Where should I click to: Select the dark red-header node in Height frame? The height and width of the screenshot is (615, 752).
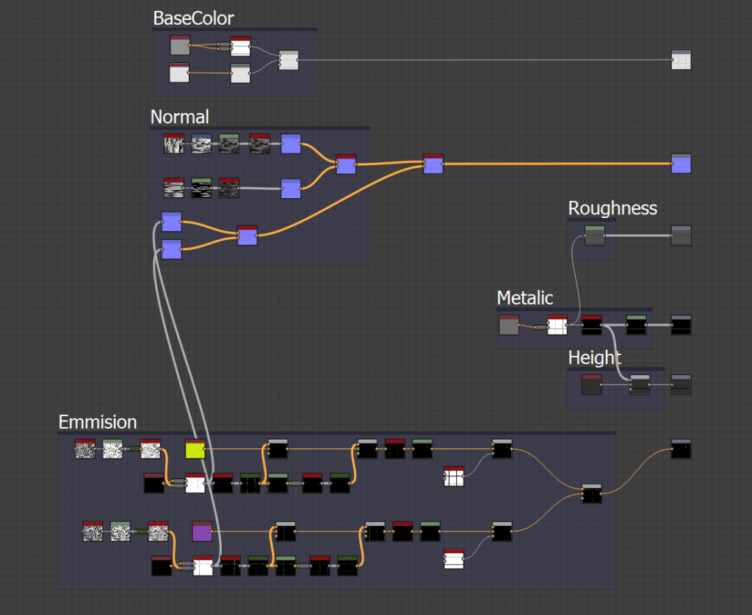[x=591, y=385]
